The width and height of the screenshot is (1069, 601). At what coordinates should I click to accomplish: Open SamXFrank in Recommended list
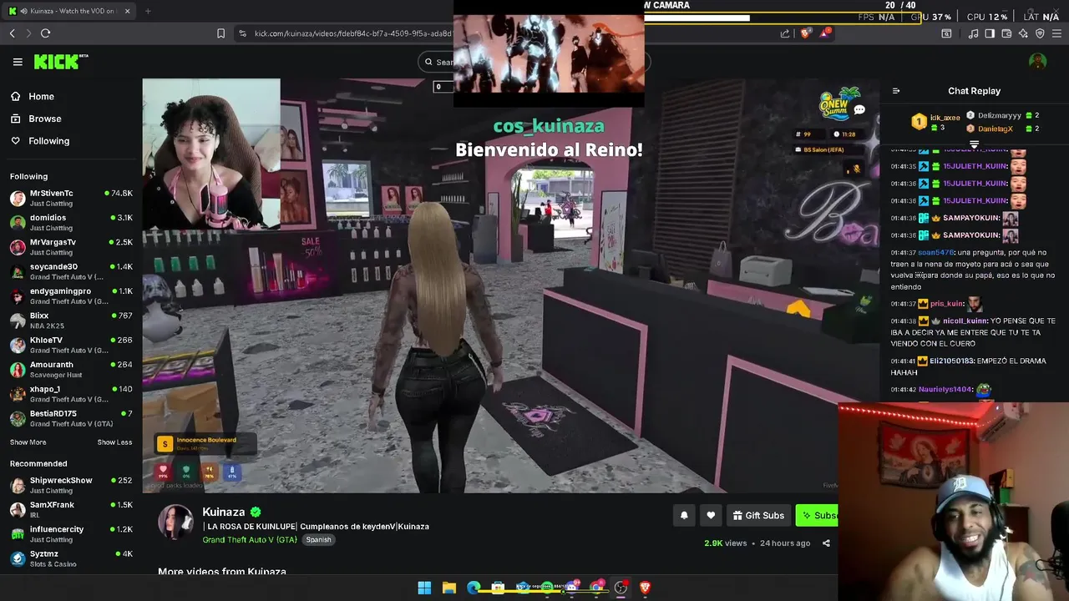click(71, 509)
